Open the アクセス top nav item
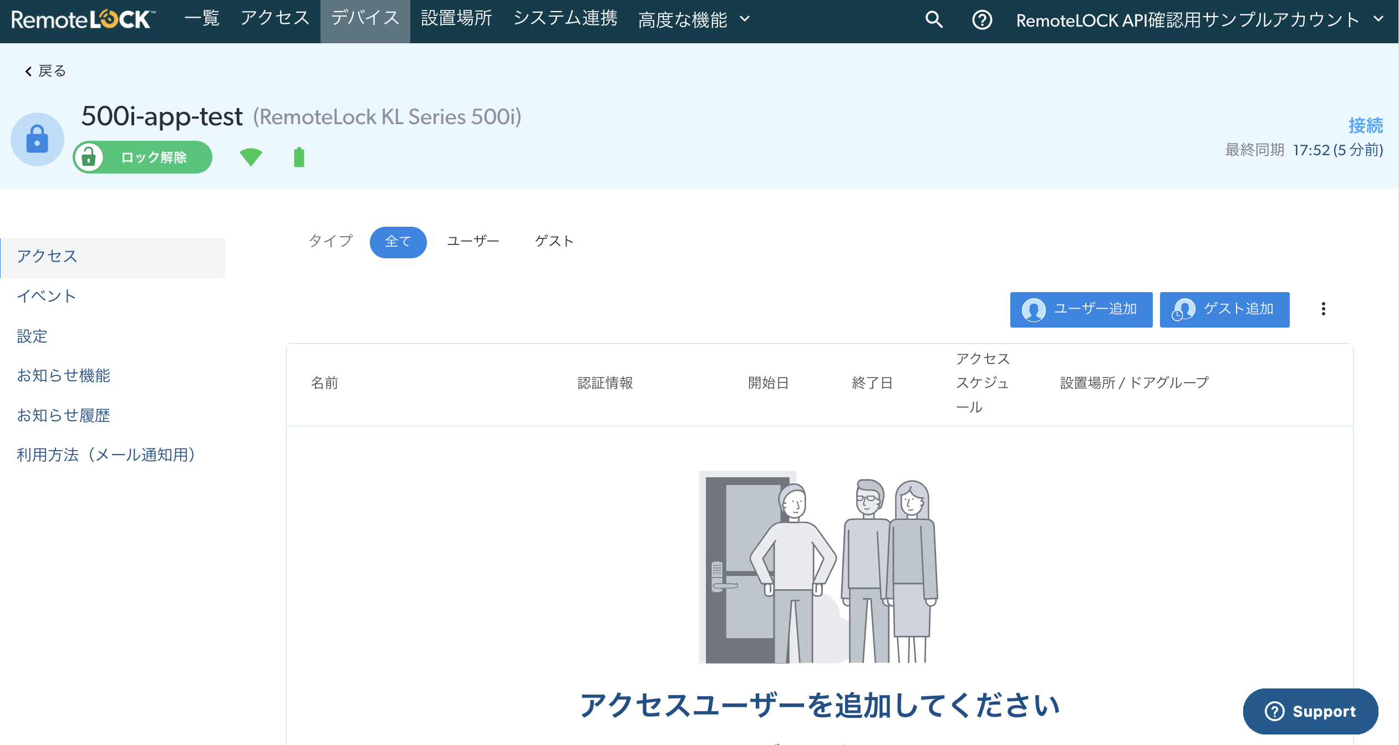Screen dimensions: 1399x745 click(x=275, y=19)
